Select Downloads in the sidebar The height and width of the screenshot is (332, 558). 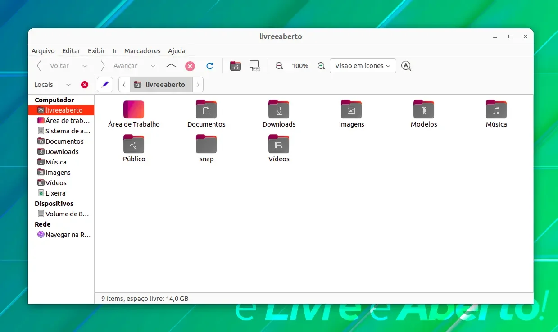click(61, 151)
